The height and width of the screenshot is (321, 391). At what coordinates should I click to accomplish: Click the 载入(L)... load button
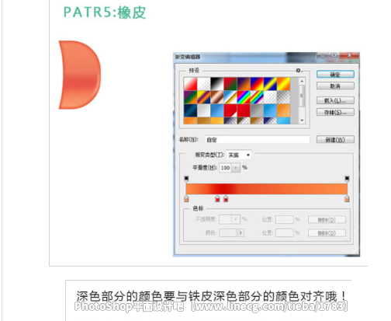point(335,100)
